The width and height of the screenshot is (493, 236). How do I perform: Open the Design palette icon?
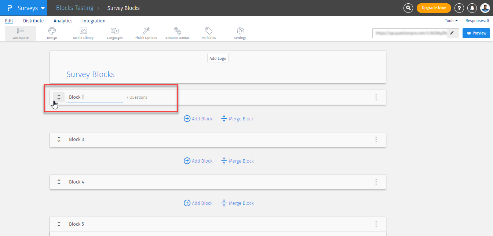tap(52, 33)
